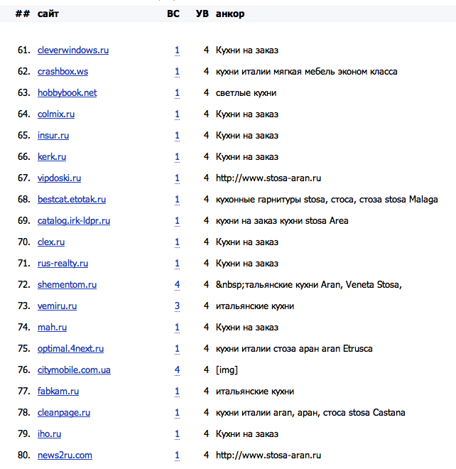Open catalog.irk-ldpr.ru link
The width and height of the screenshot is (456, 469).
tap(74, 221)
